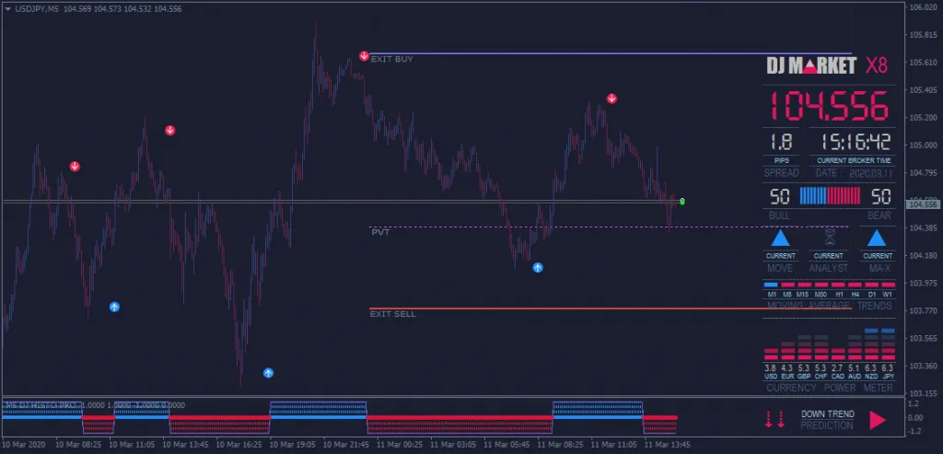This screenshot has height=454, width=943.
Task: Click the blue buy arrow near 10 Mar 11:05
Action: click(114, 307)
